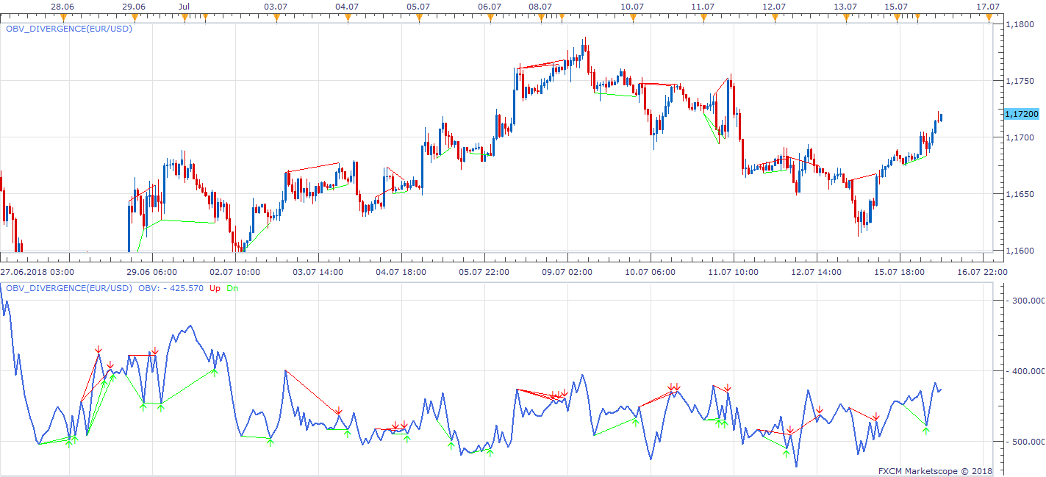
Task: Click the 1,1750 price axis label
Action: pos(1020,81)
